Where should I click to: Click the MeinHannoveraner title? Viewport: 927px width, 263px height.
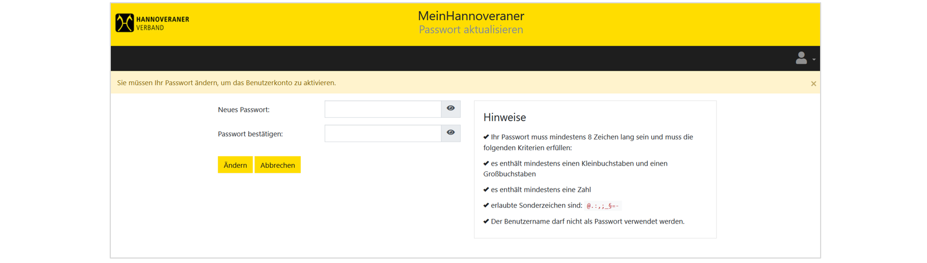(471, 16)
